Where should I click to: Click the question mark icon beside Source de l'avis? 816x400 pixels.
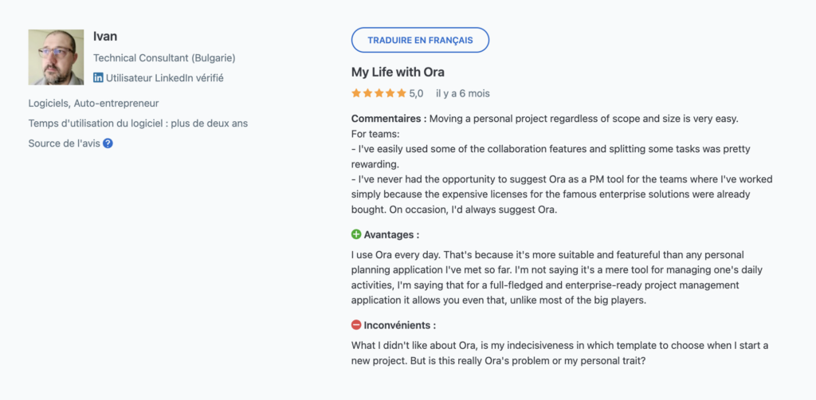click(x=108, y=143)
